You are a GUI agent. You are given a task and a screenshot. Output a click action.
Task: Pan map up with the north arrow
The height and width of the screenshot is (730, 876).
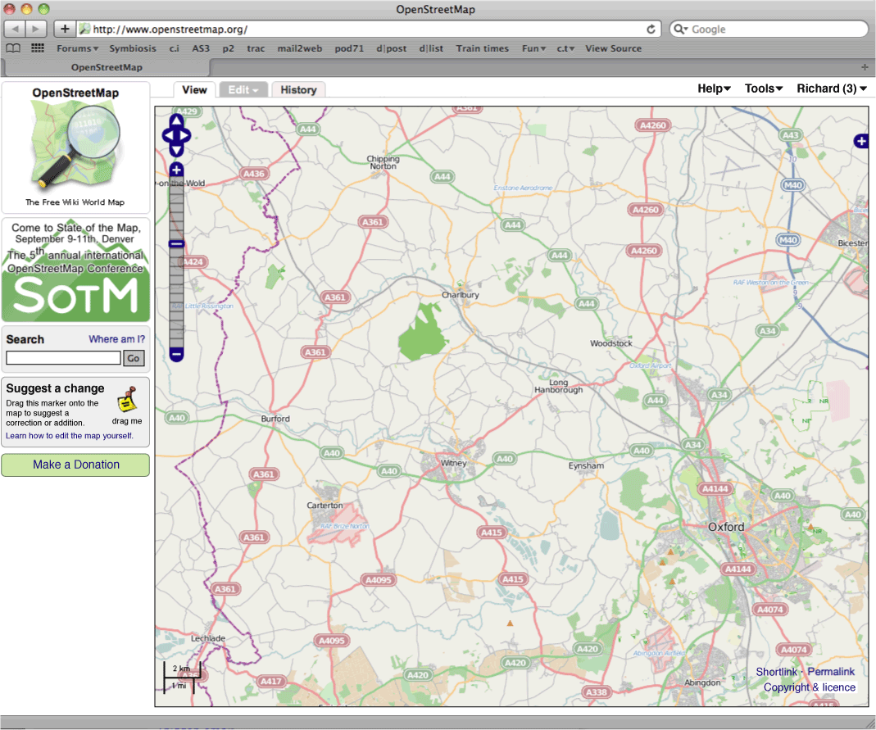[x=176, y=121]
